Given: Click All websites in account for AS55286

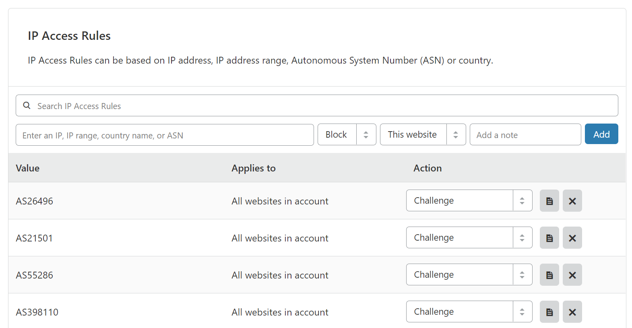Looking at the screenshot, I should (x=280, y=275).
